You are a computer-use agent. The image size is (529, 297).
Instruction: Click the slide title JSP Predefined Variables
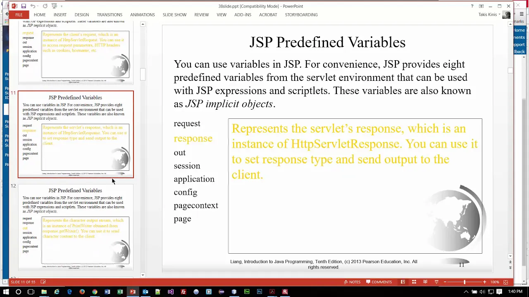327,42
